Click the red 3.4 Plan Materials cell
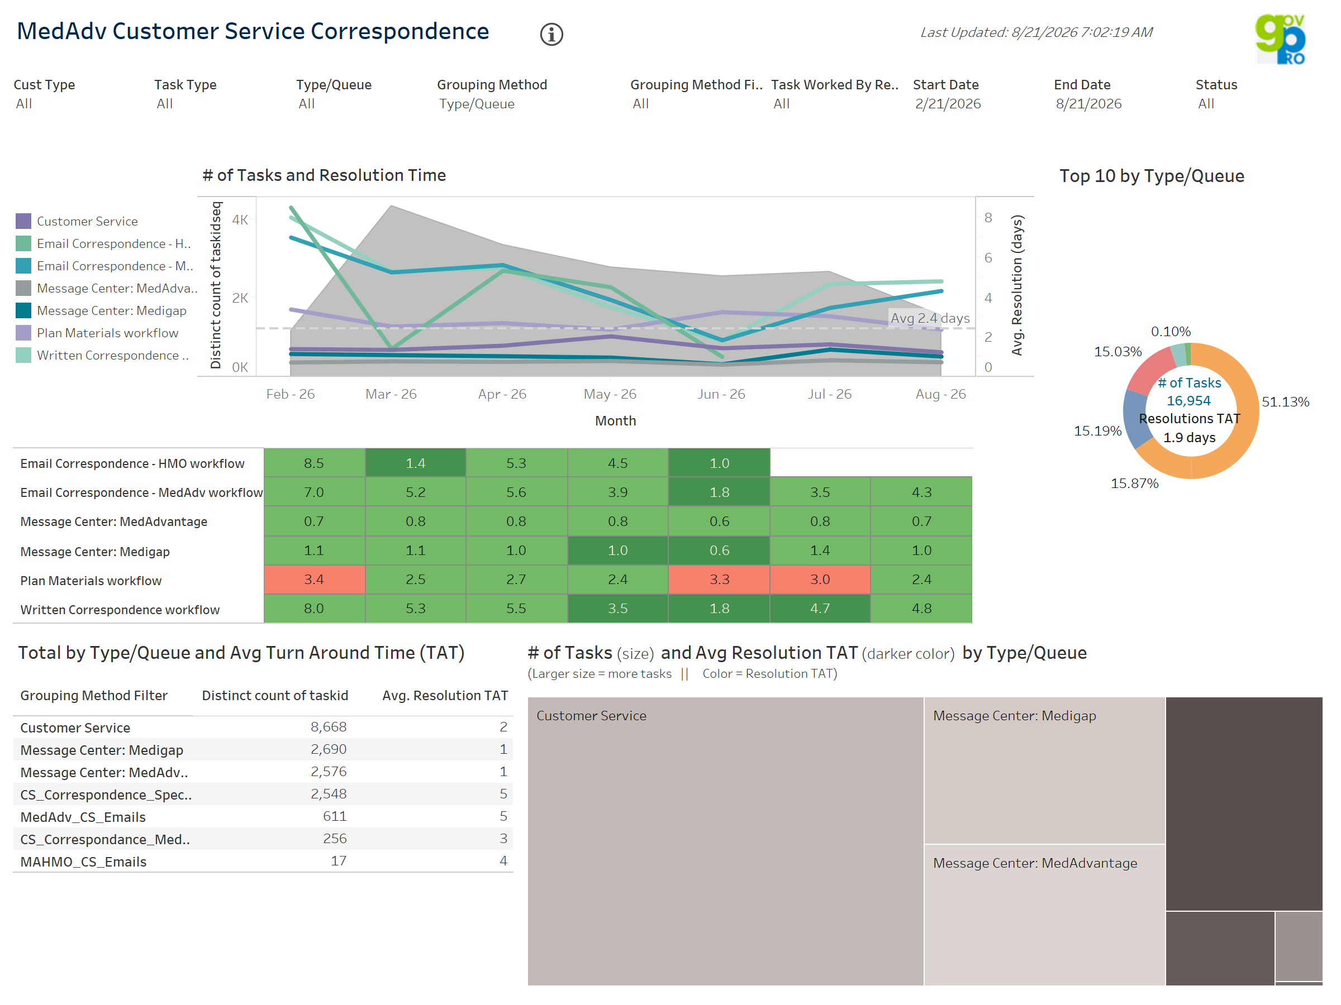The width and height of the screenshot is (1341, 1005). click(x=314, y=579)
